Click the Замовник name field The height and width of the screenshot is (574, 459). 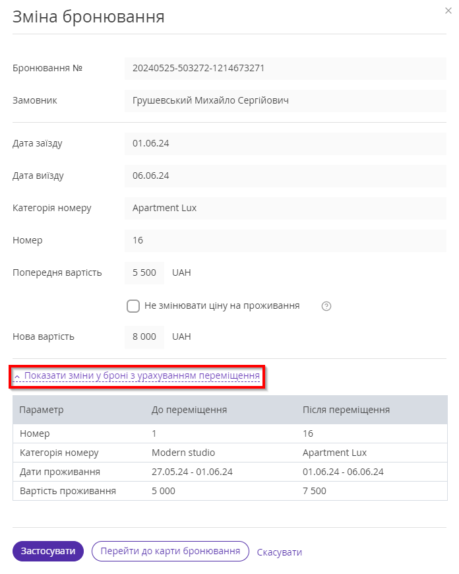[x=285, y=100]
